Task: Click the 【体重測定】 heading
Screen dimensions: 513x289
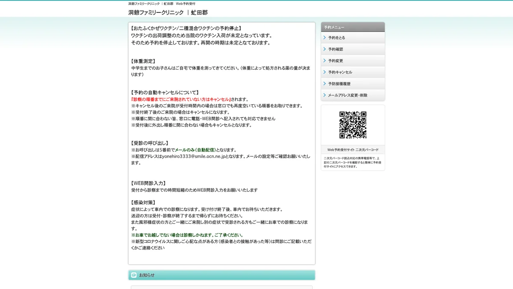Action: pyautogui.click(x=143, y=61)
